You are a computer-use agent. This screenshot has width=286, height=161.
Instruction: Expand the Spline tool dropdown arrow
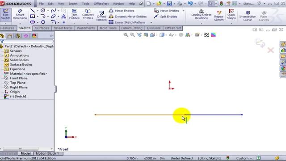pyautogui.click(x=58, y=11)
